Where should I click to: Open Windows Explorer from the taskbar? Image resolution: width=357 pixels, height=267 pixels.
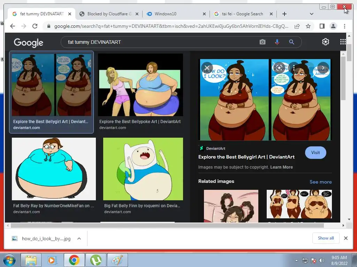[31, 260]
